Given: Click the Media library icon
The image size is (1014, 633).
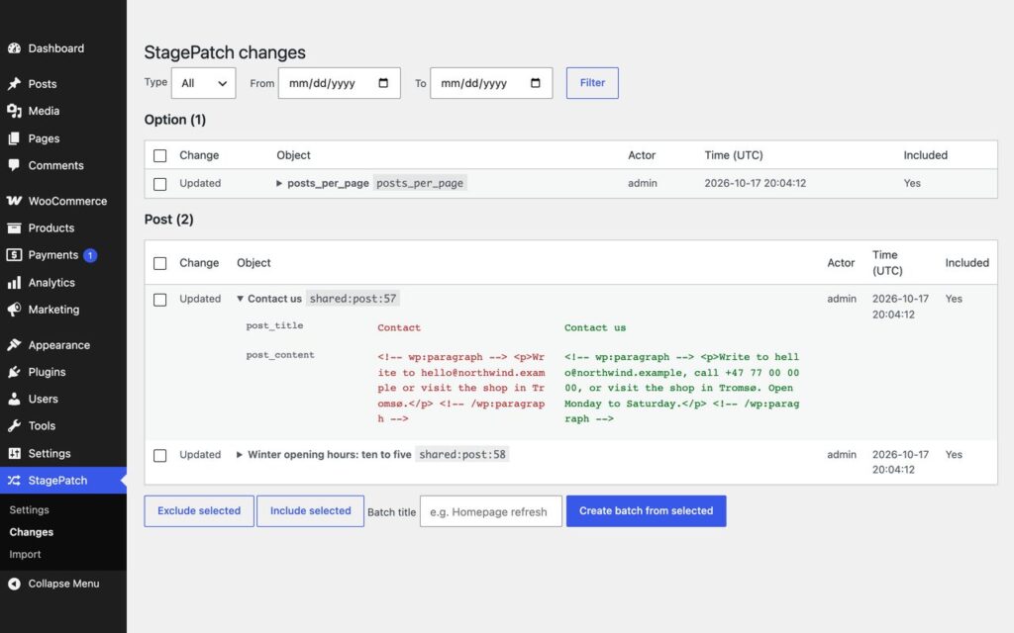Looking at the screenshot, I should point(14,111).
